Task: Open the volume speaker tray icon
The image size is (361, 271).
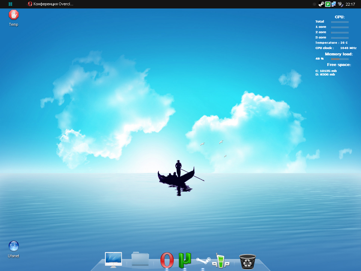Action: coord(340,4)
